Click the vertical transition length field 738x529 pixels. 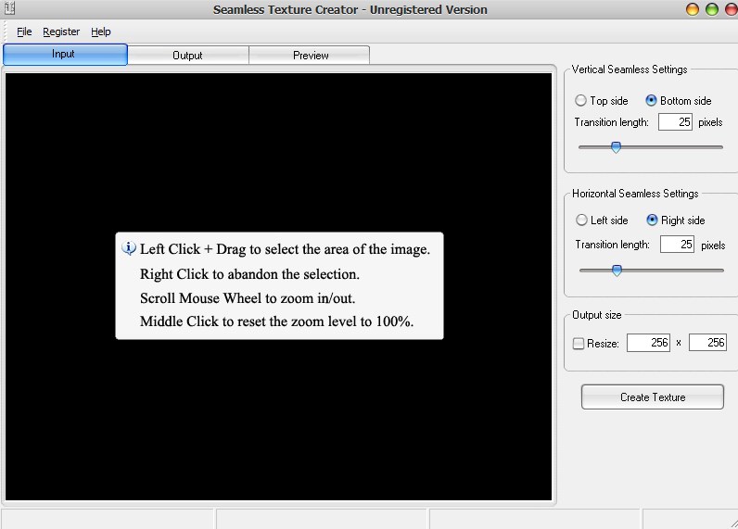[675, 122]
